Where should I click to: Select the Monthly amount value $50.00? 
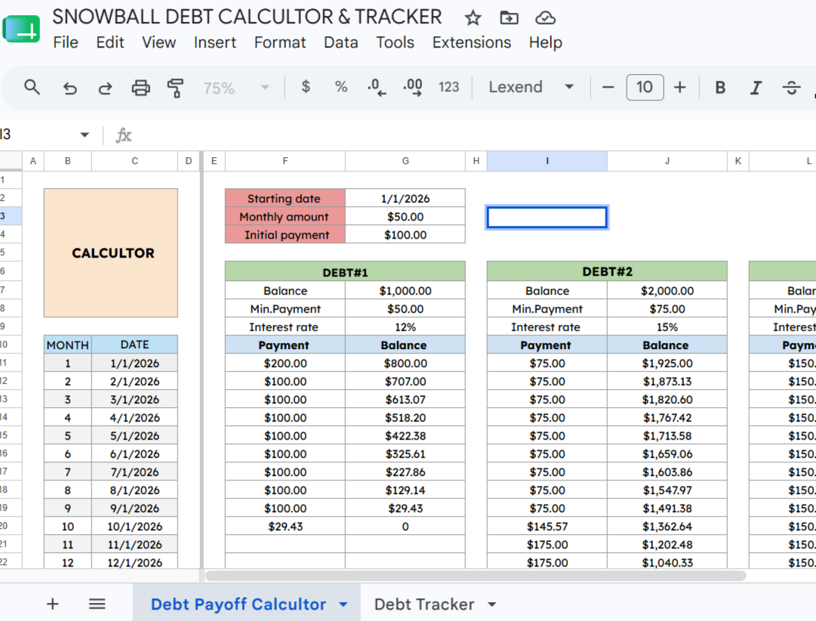pos(405,217)
